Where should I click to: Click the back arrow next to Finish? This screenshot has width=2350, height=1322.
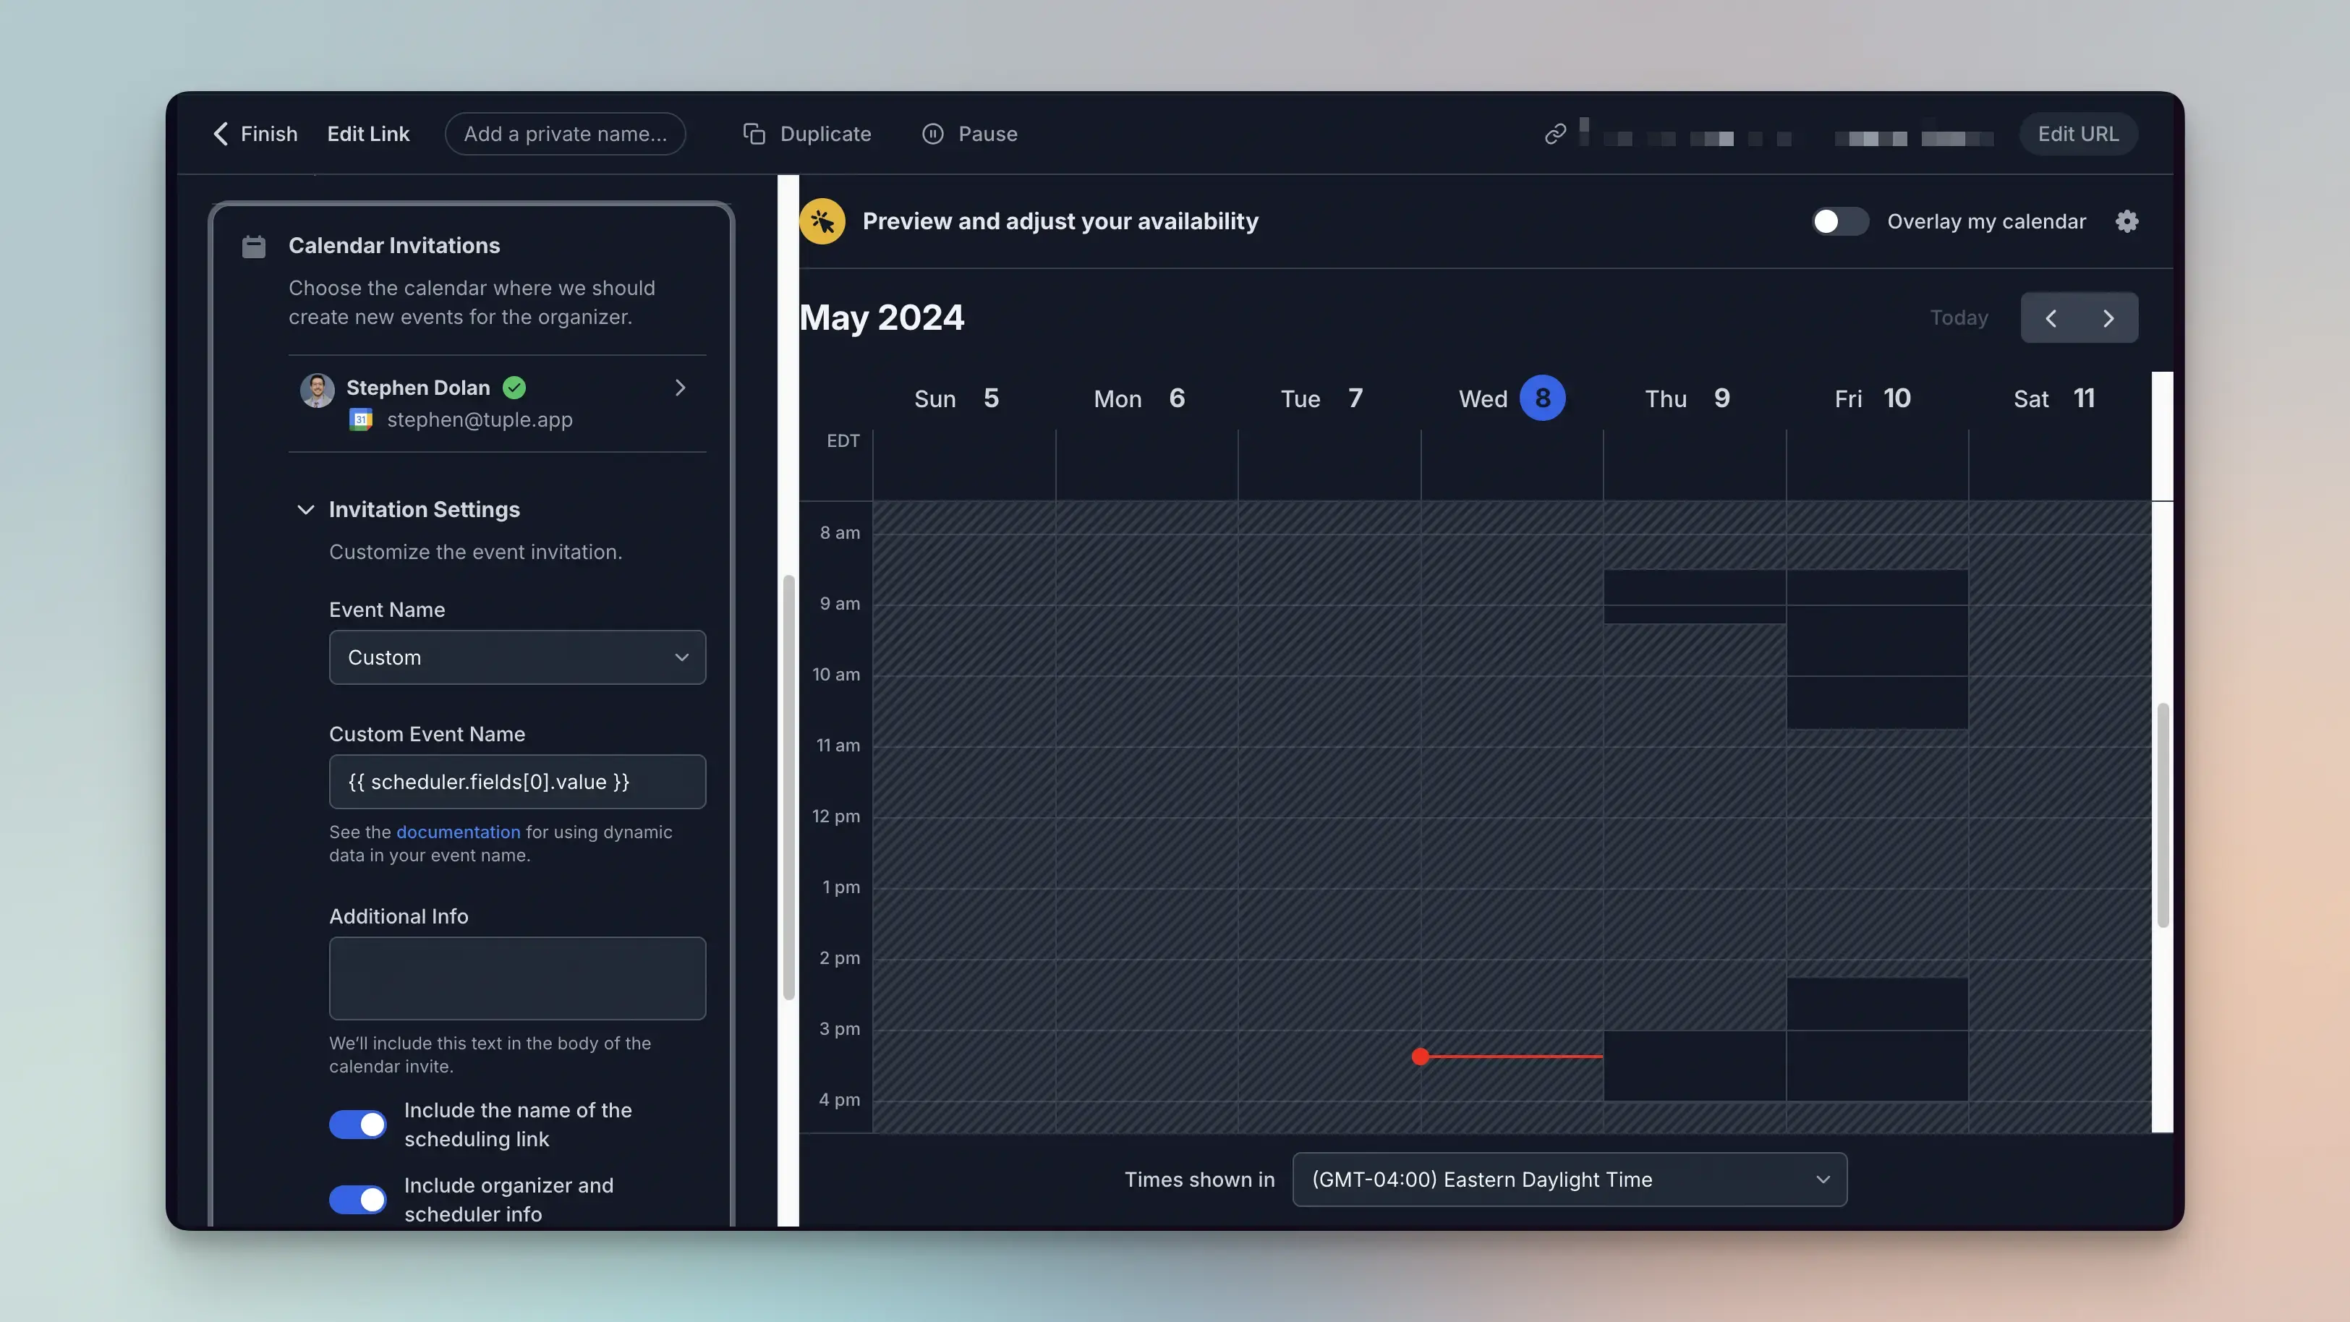click(221, 134)
